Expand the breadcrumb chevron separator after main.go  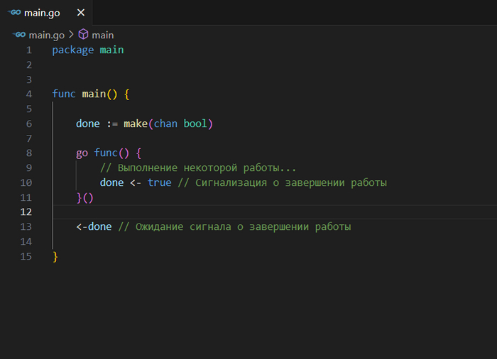tap(72, 35)
